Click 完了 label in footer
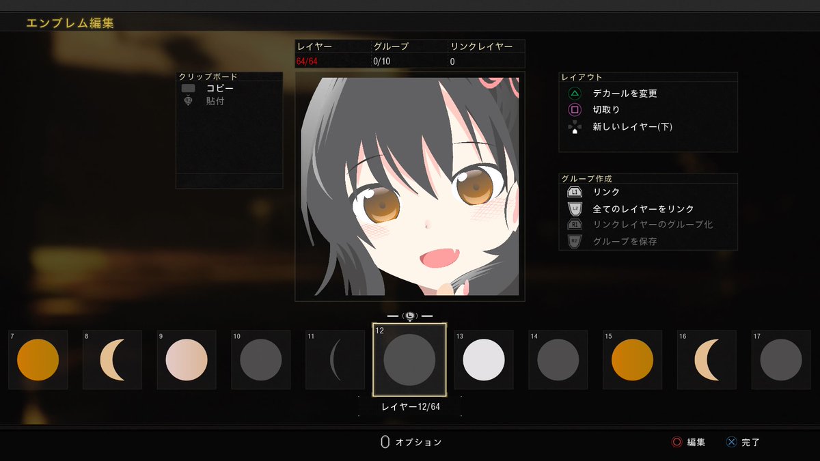Viewport: 820px width, 461px height. click(750, 443)
